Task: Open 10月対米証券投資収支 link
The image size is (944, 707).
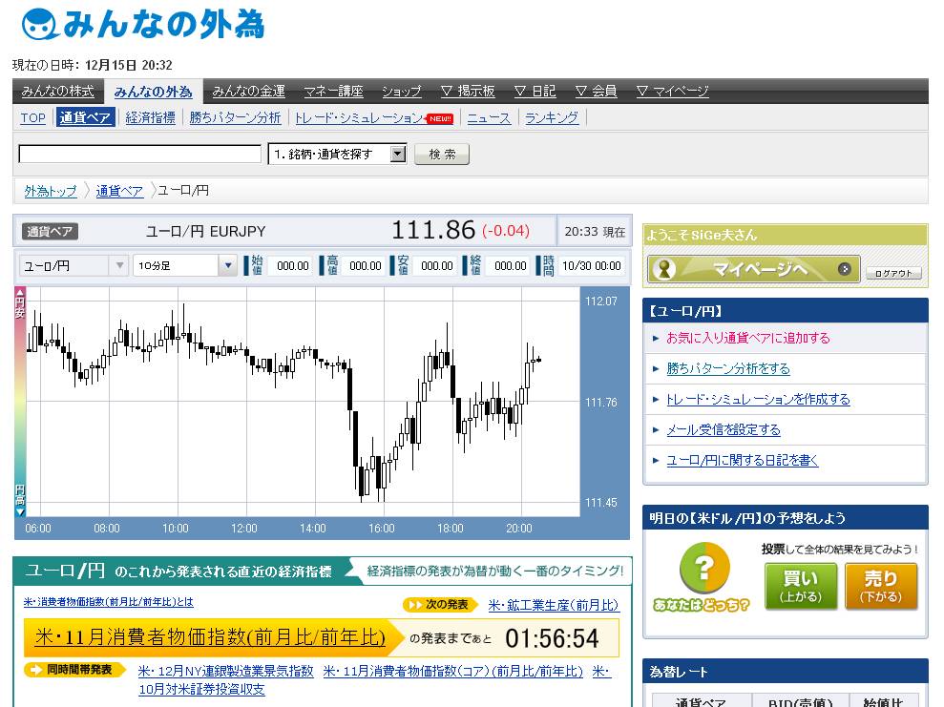Action: pos(201,689)
